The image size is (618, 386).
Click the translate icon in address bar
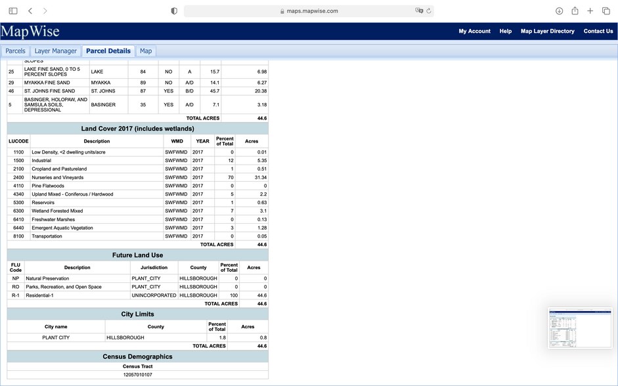click(418, 11)
